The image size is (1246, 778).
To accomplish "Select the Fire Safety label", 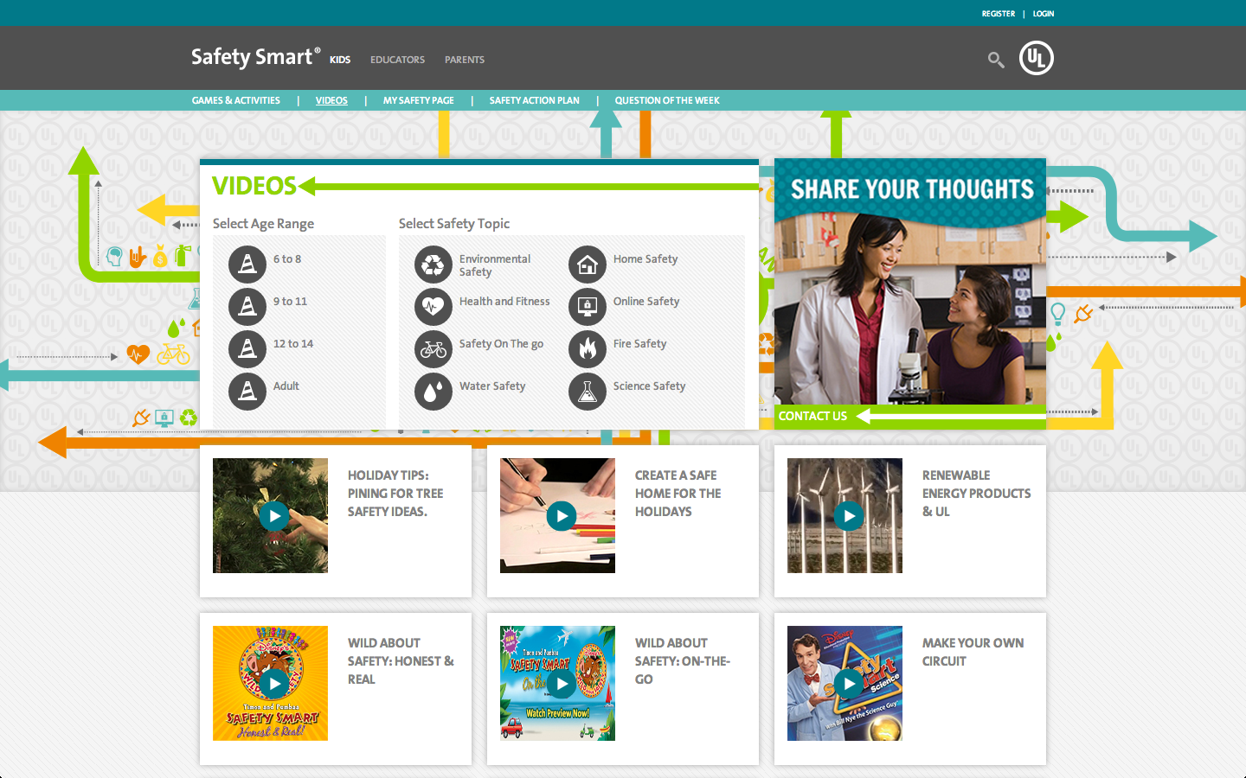I will [x=639, y=343].
